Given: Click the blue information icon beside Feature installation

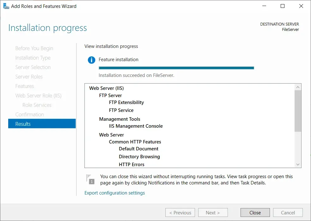Looking at the screenshot, I should point(91,60).
